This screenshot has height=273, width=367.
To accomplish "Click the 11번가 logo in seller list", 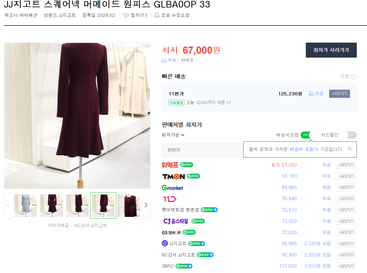I will [x=170, y=199].
